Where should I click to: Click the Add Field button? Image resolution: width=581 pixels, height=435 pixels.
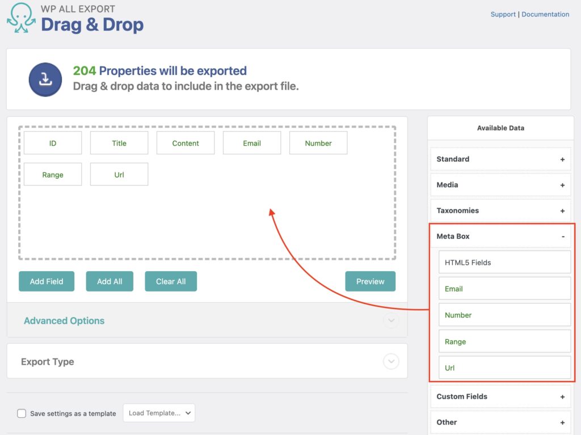tap(47, 281)
